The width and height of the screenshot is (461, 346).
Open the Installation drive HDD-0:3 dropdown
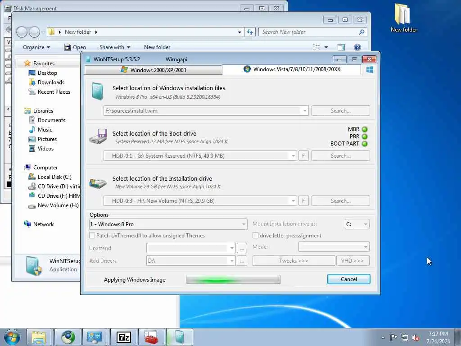[x=293, y=201]
